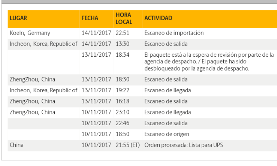Image resolution: width=277 pixels, height=166 pixels.
Task: Click ZhengZhou, China in the 16:18 row
Action: [x=32, y=101]
